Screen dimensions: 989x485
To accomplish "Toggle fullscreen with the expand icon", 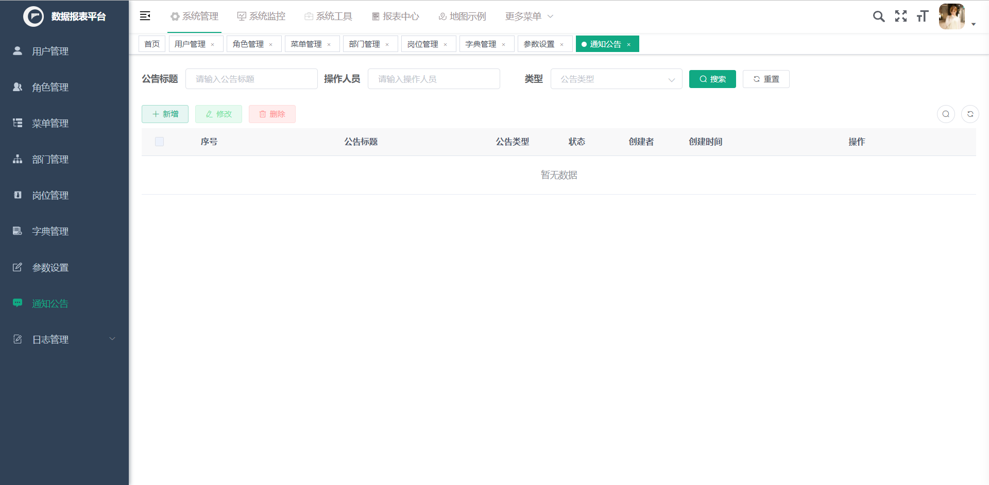I will tap(901, 16).
